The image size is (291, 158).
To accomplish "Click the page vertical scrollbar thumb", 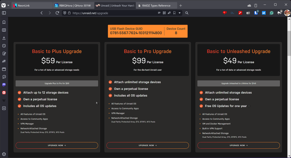I will pyautogui.click(x=289, y=43).
